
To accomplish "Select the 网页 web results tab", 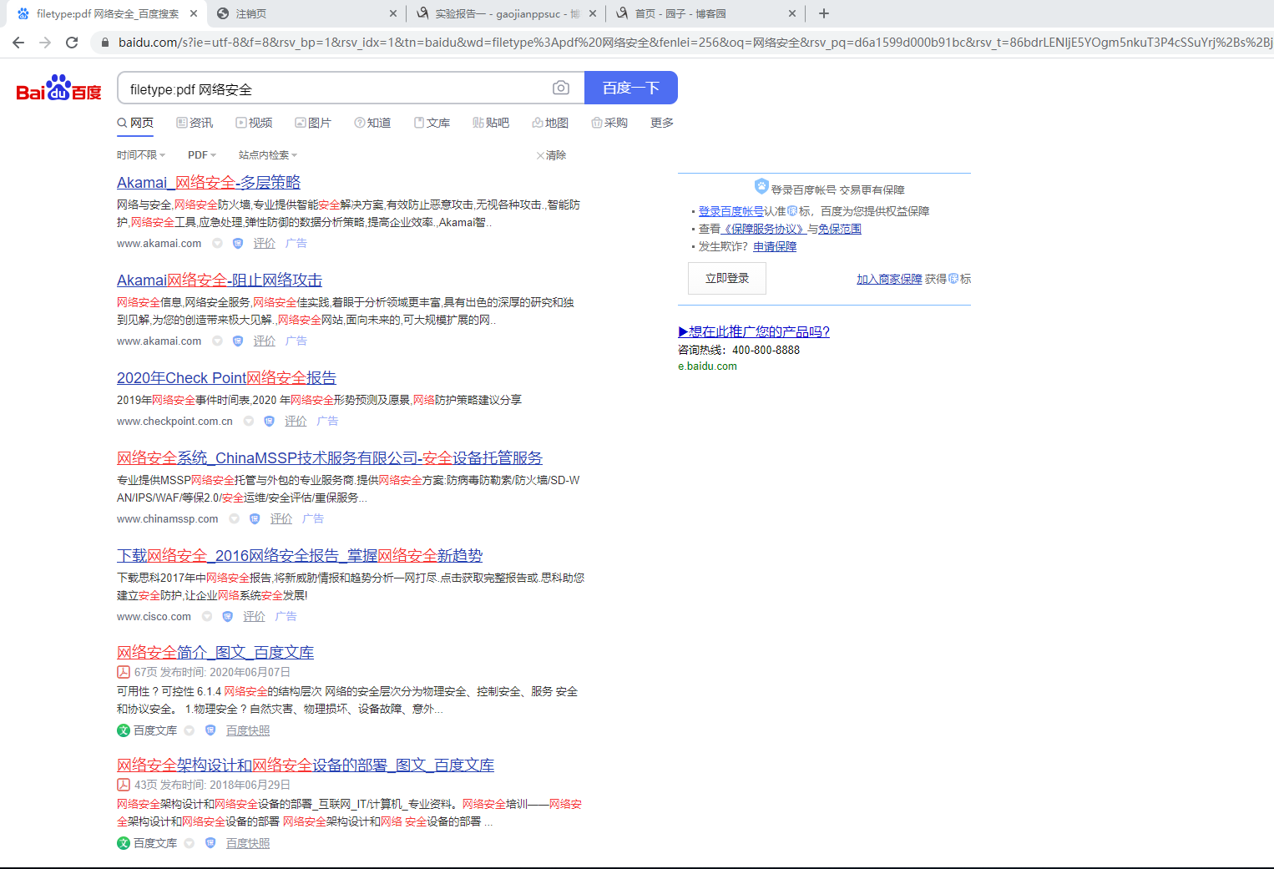I will point(135,123).
